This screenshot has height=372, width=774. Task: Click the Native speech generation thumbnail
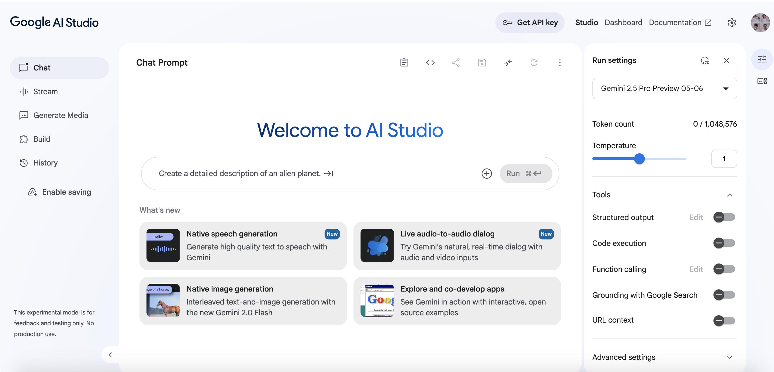coord(163,245)
